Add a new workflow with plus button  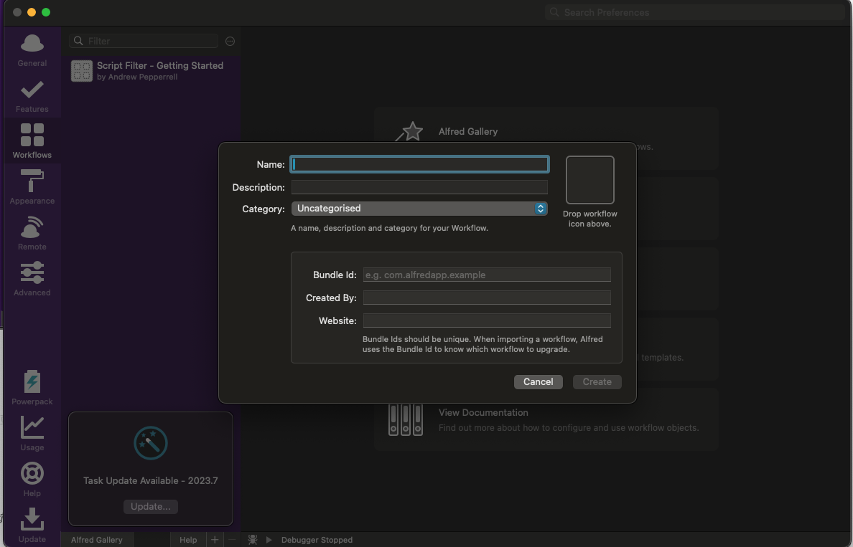pyautogui.click(x=215, y=539)
